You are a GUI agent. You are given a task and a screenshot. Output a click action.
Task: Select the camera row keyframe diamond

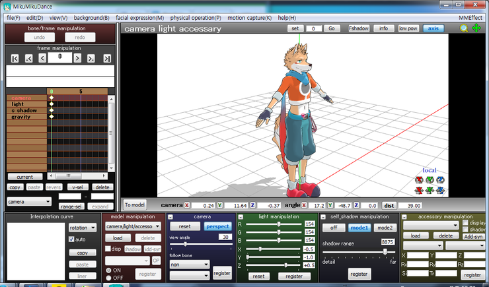[x=52, y=98]
